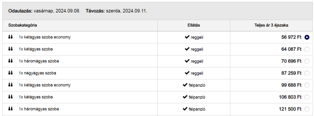Click checkmark beside félpanzió for 99 688 Ft

click(185, 85)
